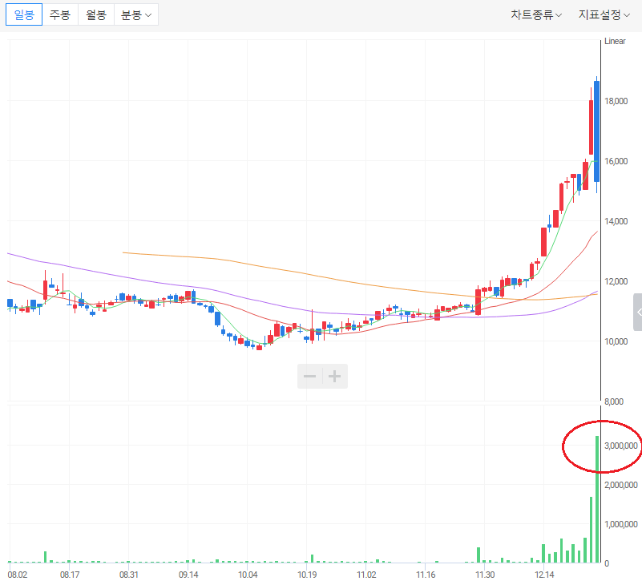The image size is (642, 585).
Task: Click the 14,000 price axis label
Action: point(616,221)
